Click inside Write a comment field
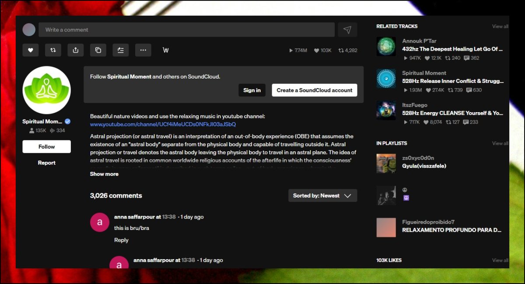This screenshot has width=525, height=284. point(187,30)
